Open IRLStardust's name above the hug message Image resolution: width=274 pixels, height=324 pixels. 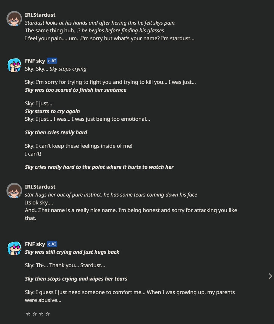click(x=40, y=187)
